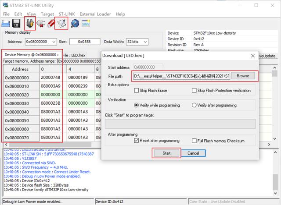Open the Edit menu
Image resolution: width=281 pixels, height=205 pixels.
(x=18, y=14)
